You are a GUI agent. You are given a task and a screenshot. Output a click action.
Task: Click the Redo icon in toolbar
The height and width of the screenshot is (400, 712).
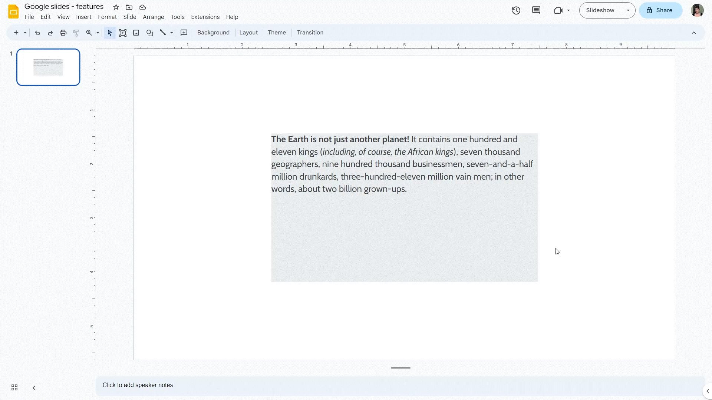tap(50, 32)
